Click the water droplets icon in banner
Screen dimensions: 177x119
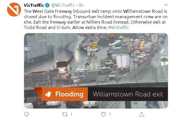pos(48,94)
